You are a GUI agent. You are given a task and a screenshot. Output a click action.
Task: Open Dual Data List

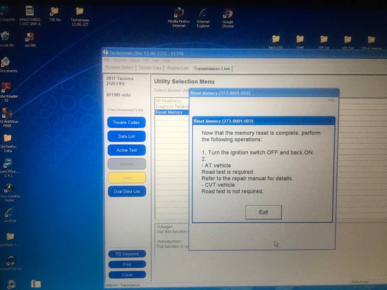(x=127, y=191)
